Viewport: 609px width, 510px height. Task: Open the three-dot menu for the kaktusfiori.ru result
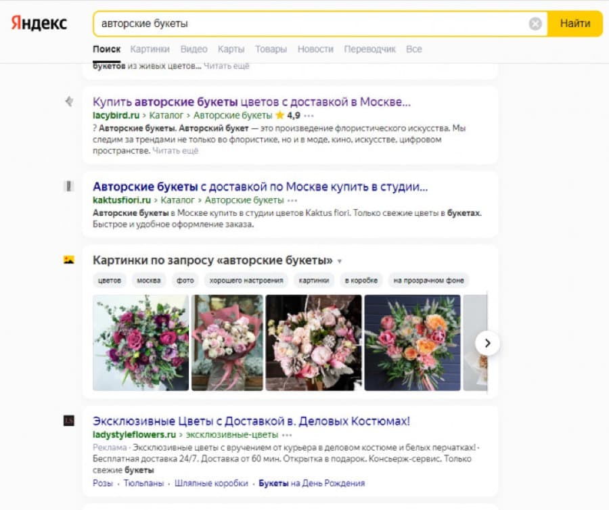[x=292, y=201]
